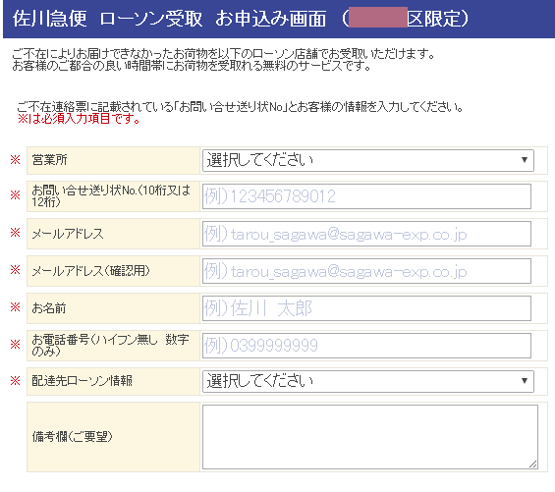
Task: Click the 配達先ローソン情報 label
Action: [x=83, y=381]
